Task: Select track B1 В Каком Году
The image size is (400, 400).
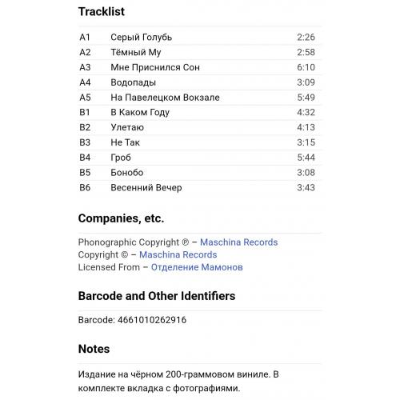Action: (x=200, y=112)
